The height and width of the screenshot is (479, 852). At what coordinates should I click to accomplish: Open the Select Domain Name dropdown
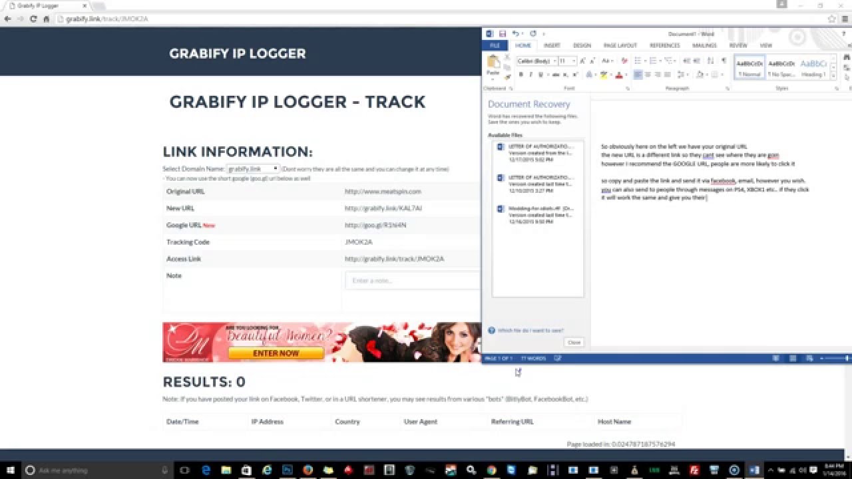point(253,169)
